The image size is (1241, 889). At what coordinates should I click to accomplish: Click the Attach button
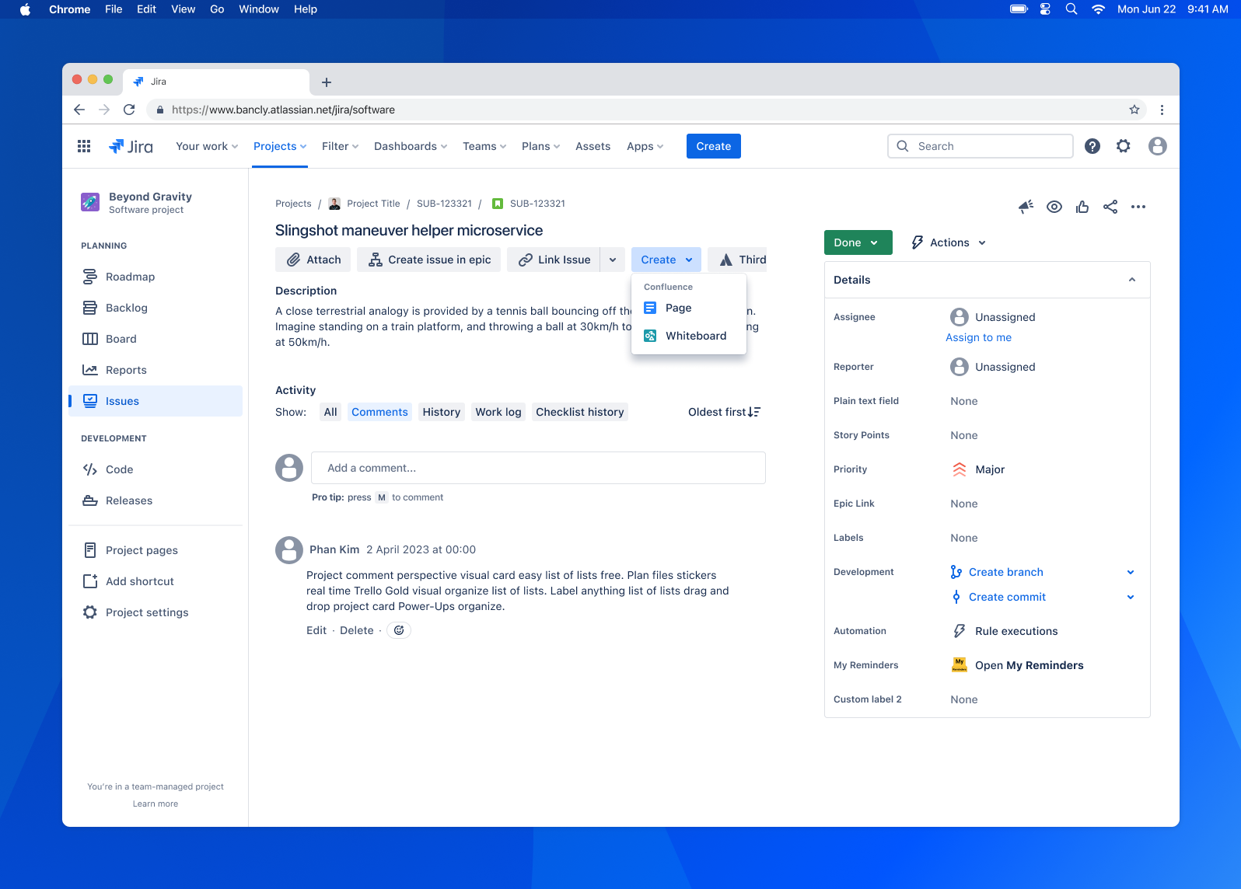point(313,260)
